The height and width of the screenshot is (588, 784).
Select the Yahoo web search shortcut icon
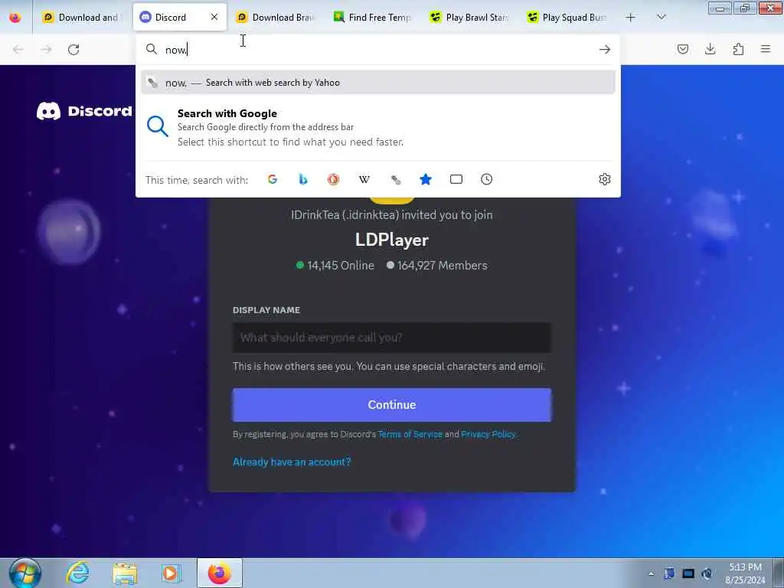coord(396,179)
